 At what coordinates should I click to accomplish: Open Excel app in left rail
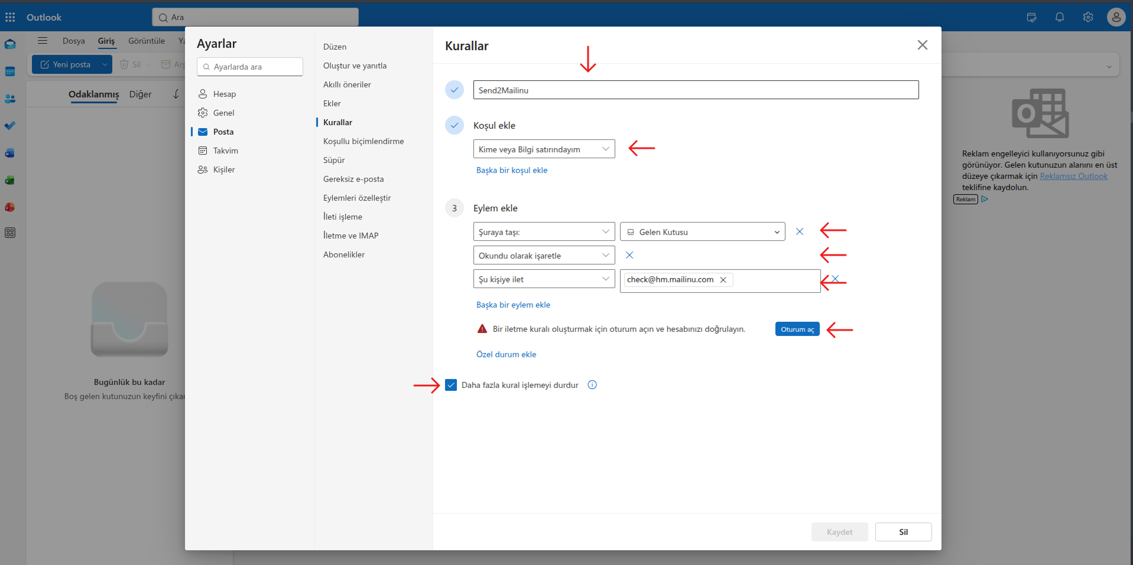pyautogui.click(x=10, y=180)
